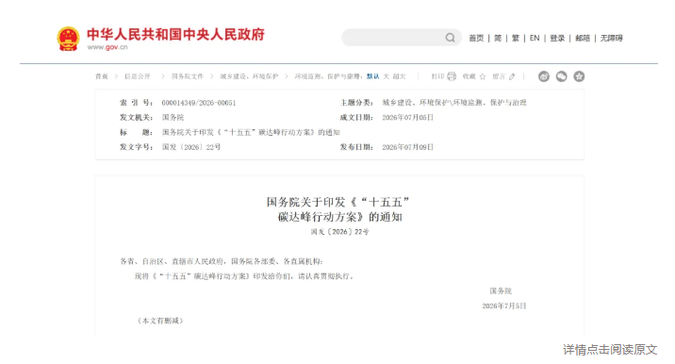Viewport: 675px width, 364px height.
Task: Share via the WeChat round icon
Action: click(x=561, y=76)
